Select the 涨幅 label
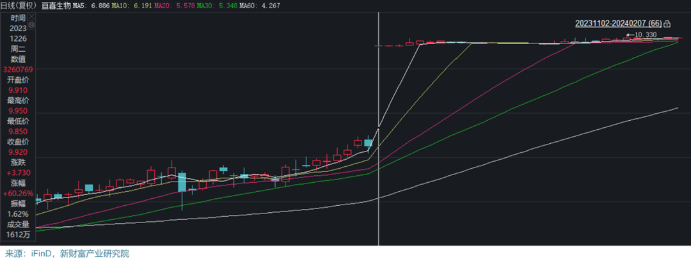The height and width of the screenshot is (264, 691). 18,183
